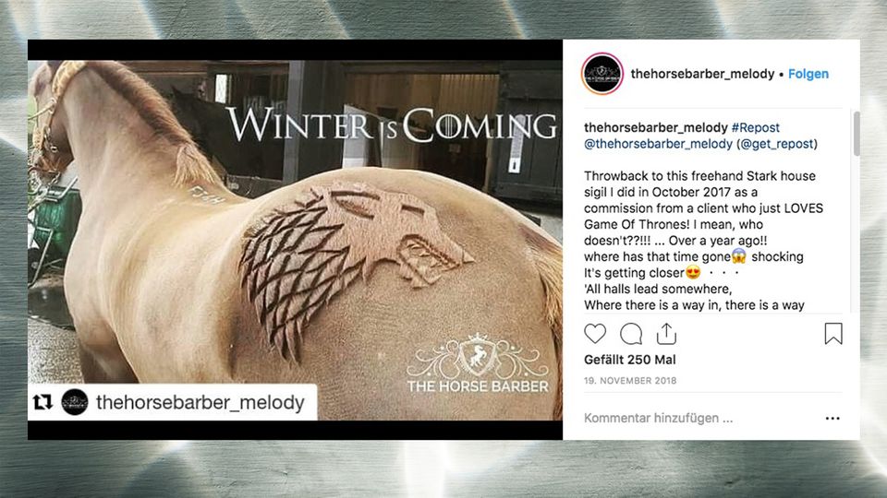This screenshot has height=498, width=887.
Task: Share the post with the upload arrow icon
Action: pos(666,334)
